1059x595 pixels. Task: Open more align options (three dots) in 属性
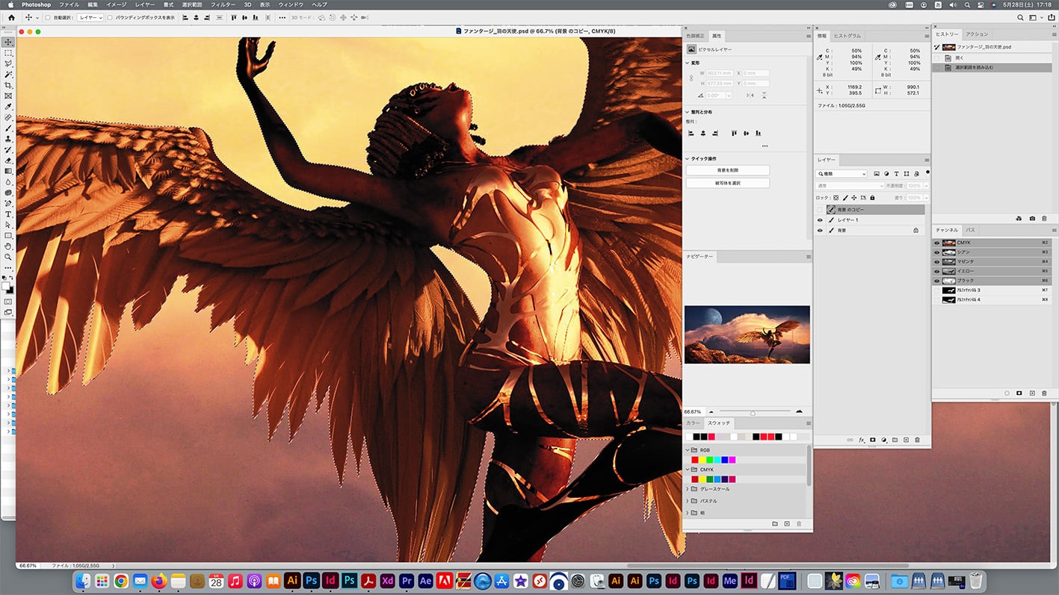click(765, 146)
